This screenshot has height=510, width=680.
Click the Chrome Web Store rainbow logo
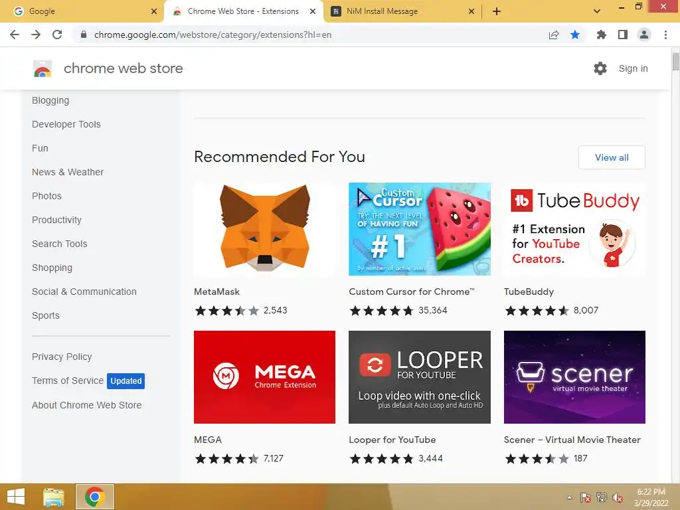42,68
